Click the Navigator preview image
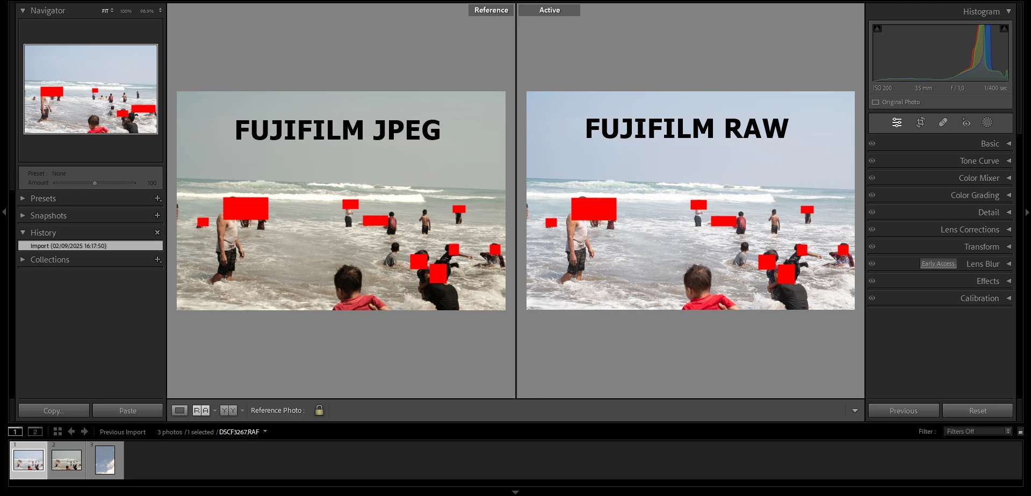Viewport: 1031px width, 496px height. coord(91,89)
